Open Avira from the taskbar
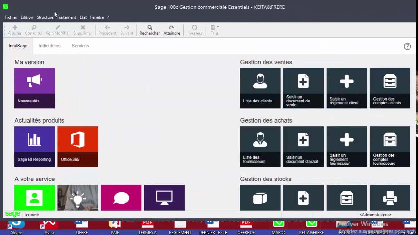The image size is (418, 235). (x=49, y=227)
